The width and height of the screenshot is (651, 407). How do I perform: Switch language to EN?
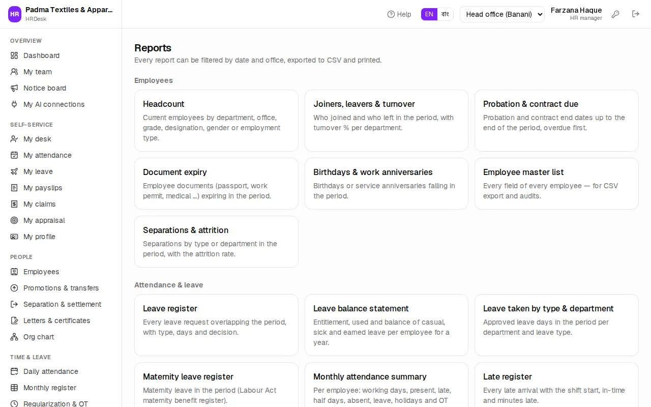pyautogui.click(x=429, y=14)
